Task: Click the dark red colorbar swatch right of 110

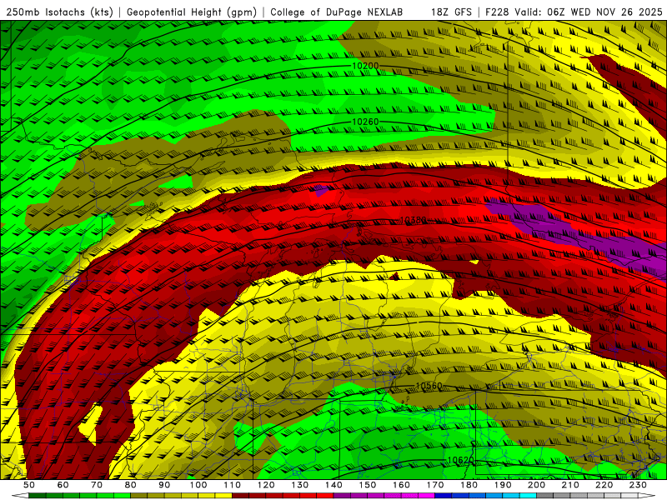Action: click(240, 496)
